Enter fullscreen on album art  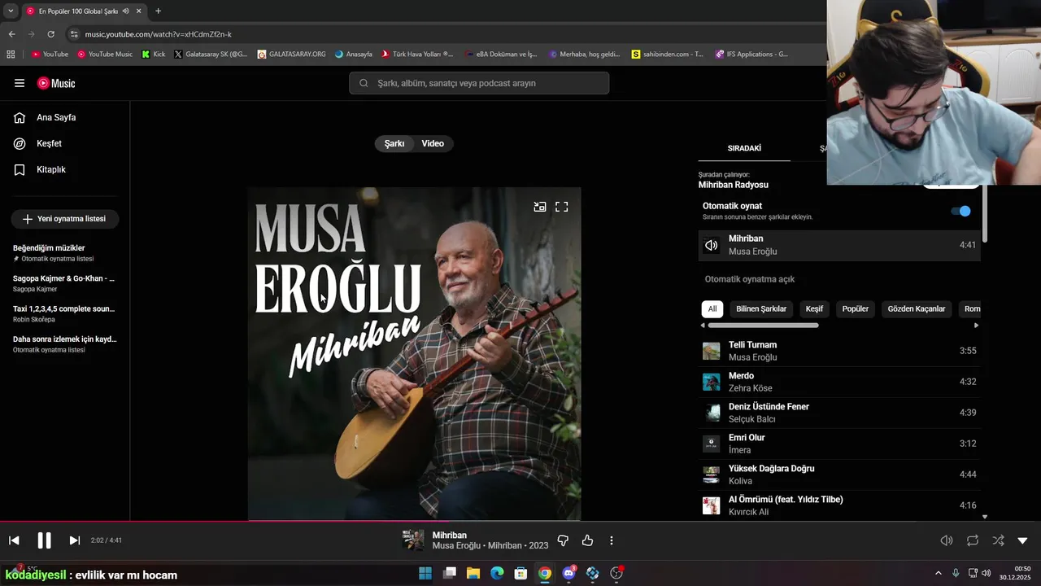click(x=561, y=207)
